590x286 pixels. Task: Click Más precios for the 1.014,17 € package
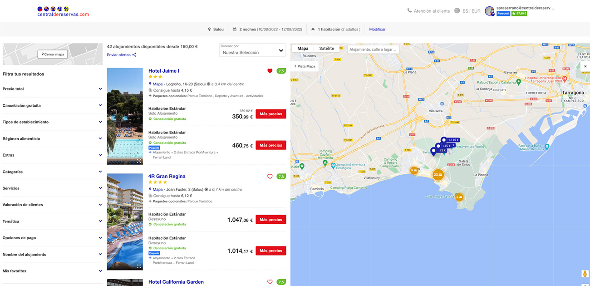271,251
